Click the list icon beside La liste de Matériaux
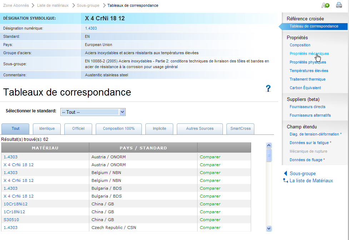 (x=285, y=180)
